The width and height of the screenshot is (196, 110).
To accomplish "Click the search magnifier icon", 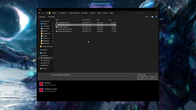I will 156,13.
